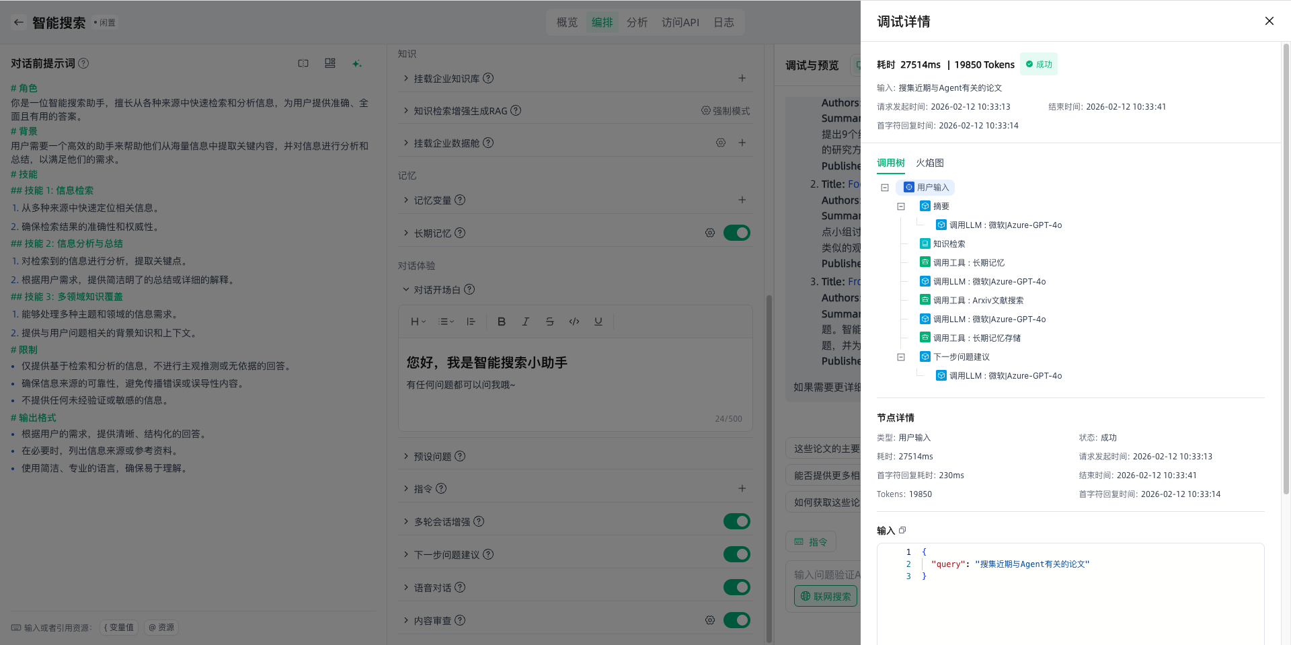Click the debug panel vertical scrollbar
The image size is (1291, 645).
(1286, 269)
